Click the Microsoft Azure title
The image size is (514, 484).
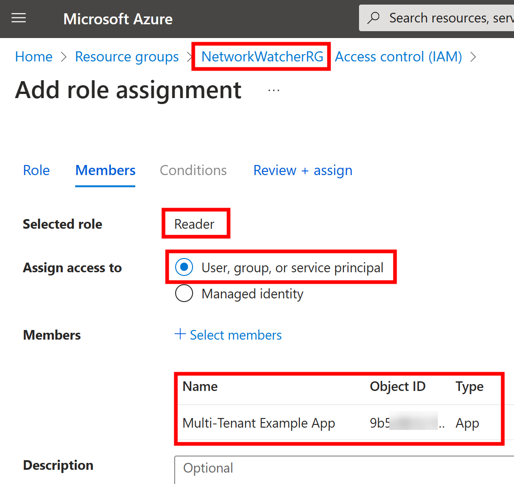pyautogui.click(x=118, y=19)
